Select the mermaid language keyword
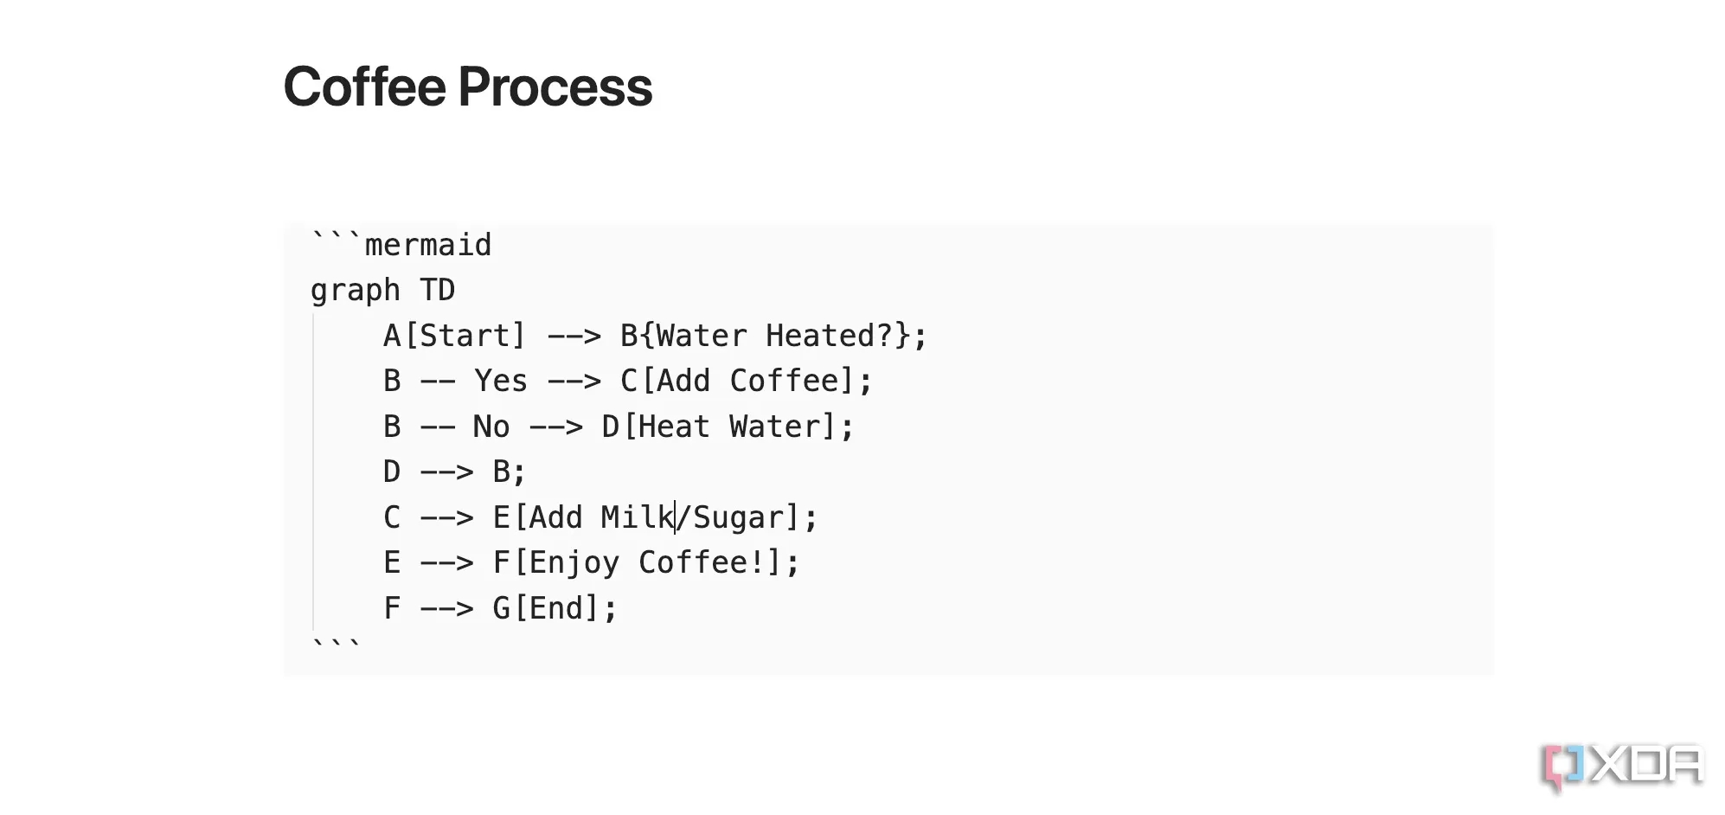The image size is (1725, 815). [427, 246]
